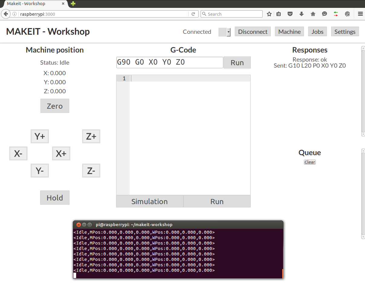
Task: Click the Simulation button below the editor
Action: pyautogui.click(x=150, y=201)
